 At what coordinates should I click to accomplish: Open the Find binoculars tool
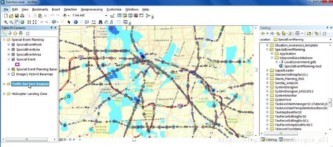click(x=101, y=22)
